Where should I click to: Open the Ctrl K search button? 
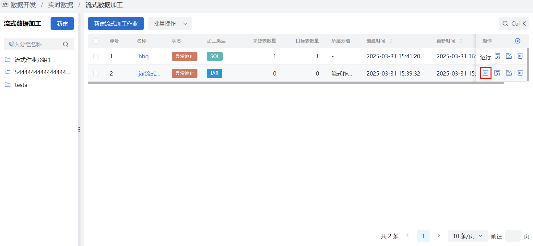514,24
